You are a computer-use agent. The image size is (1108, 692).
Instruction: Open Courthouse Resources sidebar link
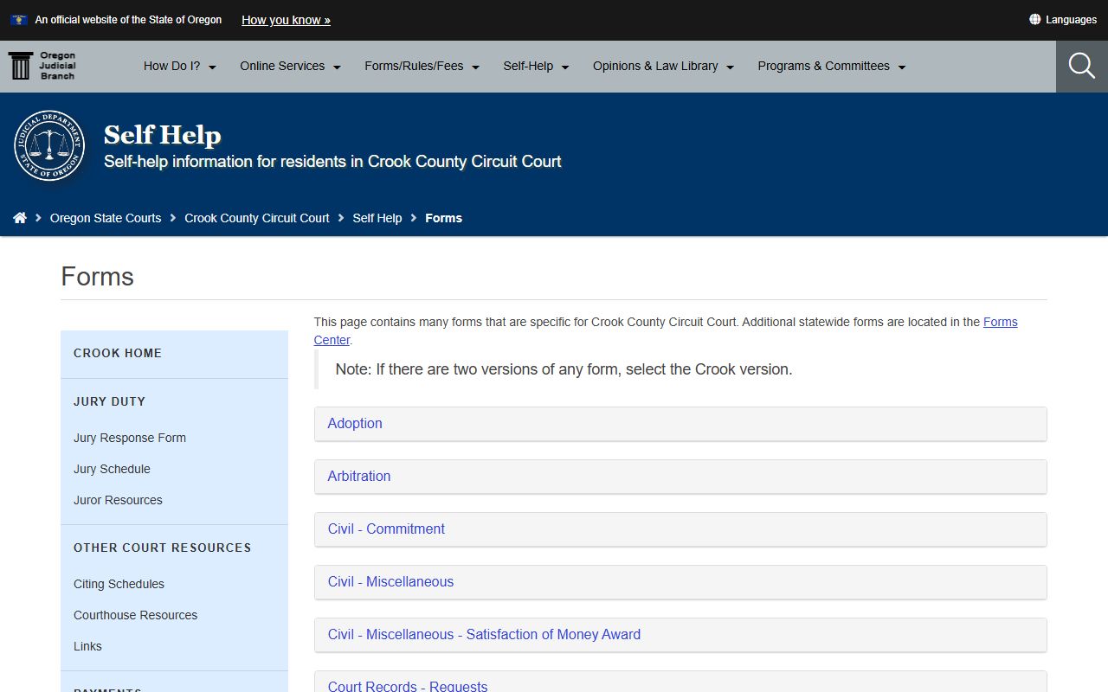pyautogui.click(x=135, y=615)
